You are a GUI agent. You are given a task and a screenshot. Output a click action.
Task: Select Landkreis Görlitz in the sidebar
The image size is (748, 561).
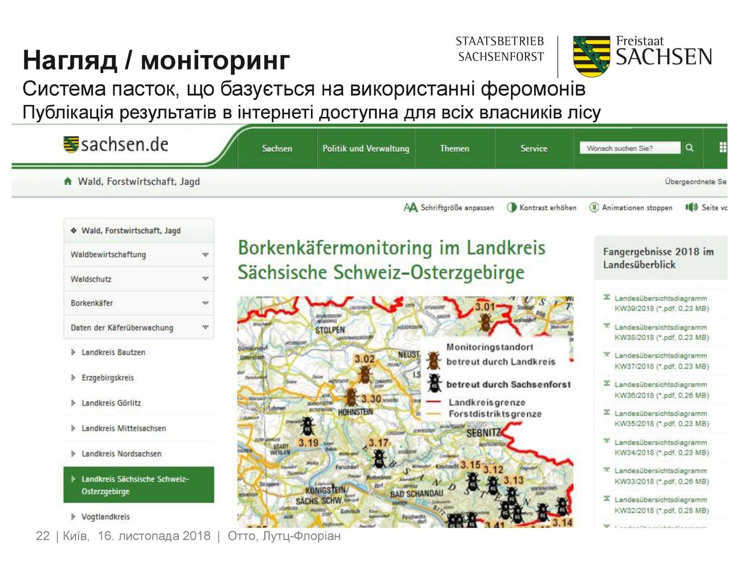pyautogui.click(x=111, y=403)
